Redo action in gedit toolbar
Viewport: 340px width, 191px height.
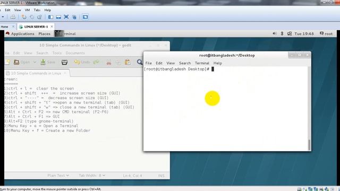click(96, 62)
